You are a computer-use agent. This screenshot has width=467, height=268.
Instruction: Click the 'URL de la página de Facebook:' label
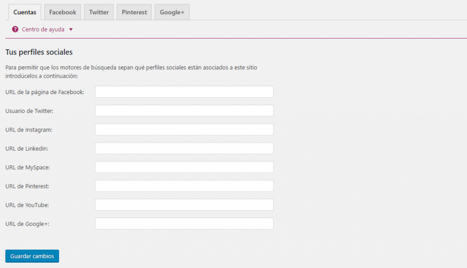click(45, 92)
